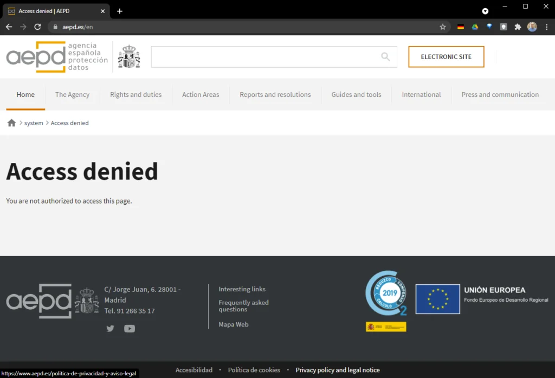The width and height of the screenshot is (555, 378).
Task: Open the Accesibilidad footer link
Action: (194, 370)
